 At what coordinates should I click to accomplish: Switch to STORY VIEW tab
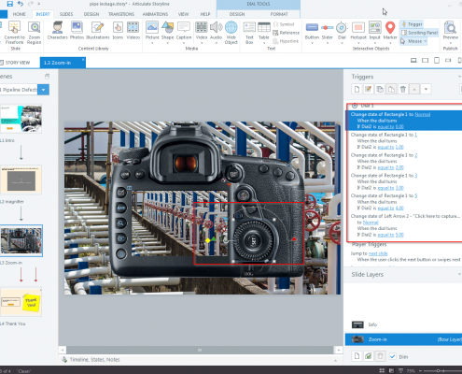pyautogui.click(x=15, y=63)
